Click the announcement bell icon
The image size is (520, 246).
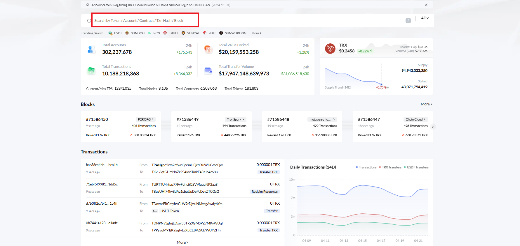tap(88, 5)
